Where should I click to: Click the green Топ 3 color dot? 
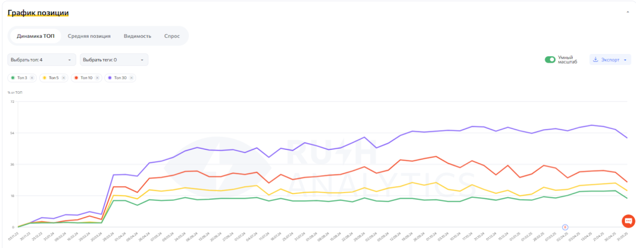(x=13, y=77)
